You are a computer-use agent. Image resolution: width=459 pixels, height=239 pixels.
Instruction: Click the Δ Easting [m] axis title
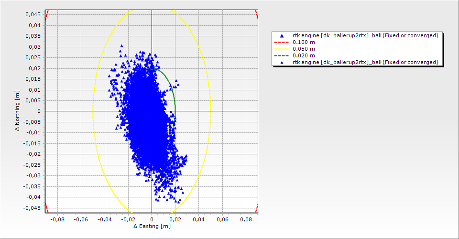click(x=152, y=226)
